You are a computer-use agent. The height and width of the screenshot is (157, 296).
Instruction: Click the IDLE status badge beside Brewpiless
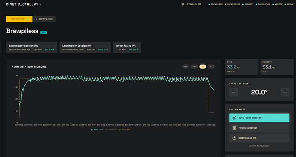coord(44,33)
